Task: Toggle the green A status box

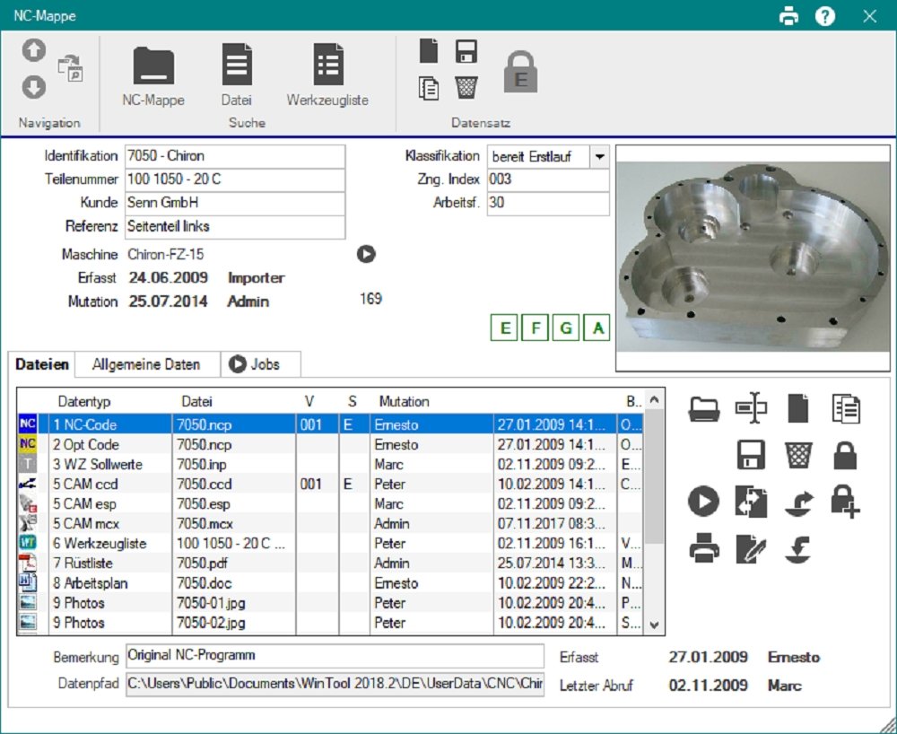Action: 597,328
